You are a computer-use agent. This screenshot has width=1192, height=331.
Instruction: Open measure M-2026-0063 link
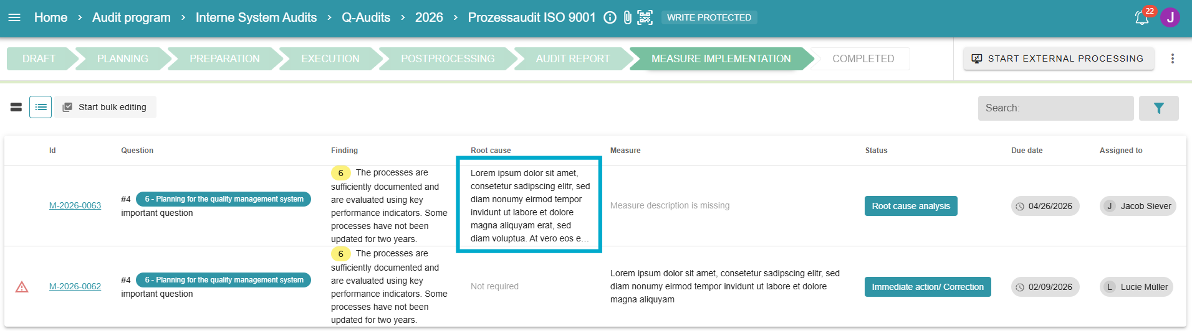75,206
